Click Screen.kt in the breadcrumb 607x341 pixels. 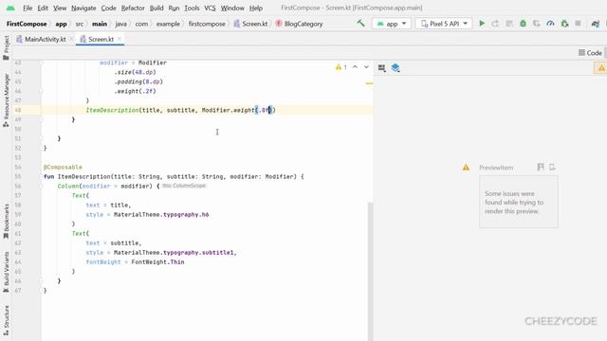(x=250, y=24)
